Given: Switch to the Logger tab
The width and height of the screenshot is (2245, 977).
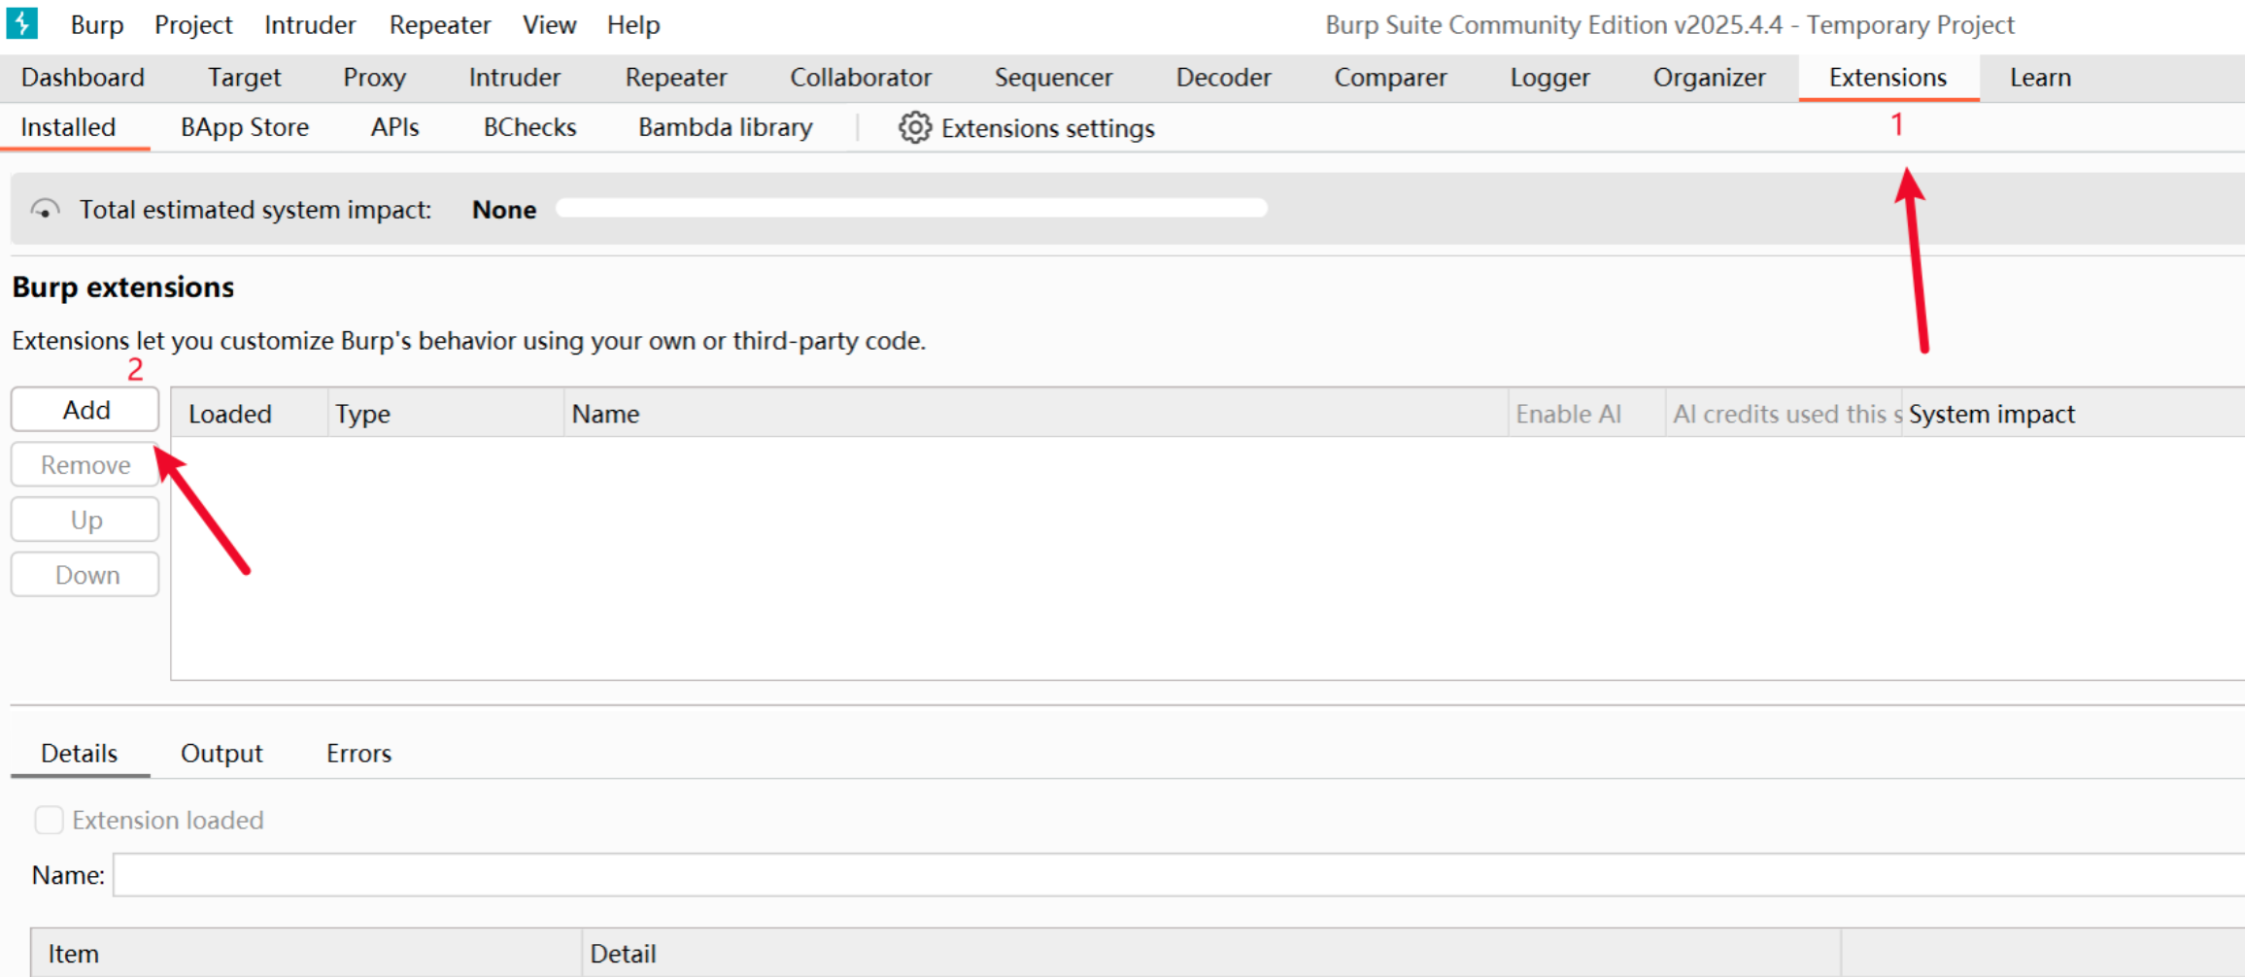Looking at the screenshot, I should (1549, 77).
